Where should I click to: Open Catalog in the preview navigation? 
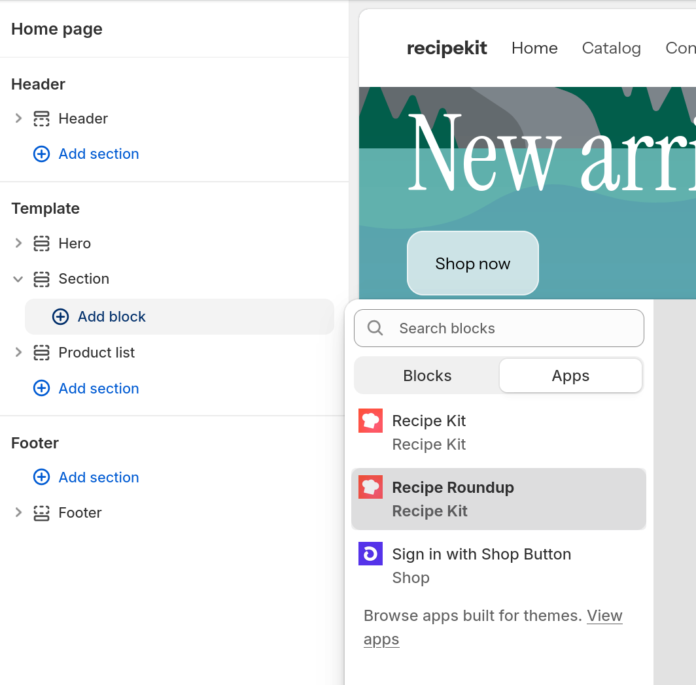coord(611,48)
